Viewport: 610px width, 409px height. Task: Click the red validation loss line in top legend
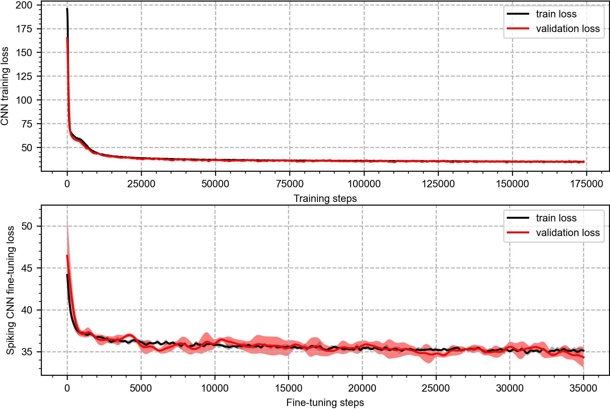click(518, 28)
